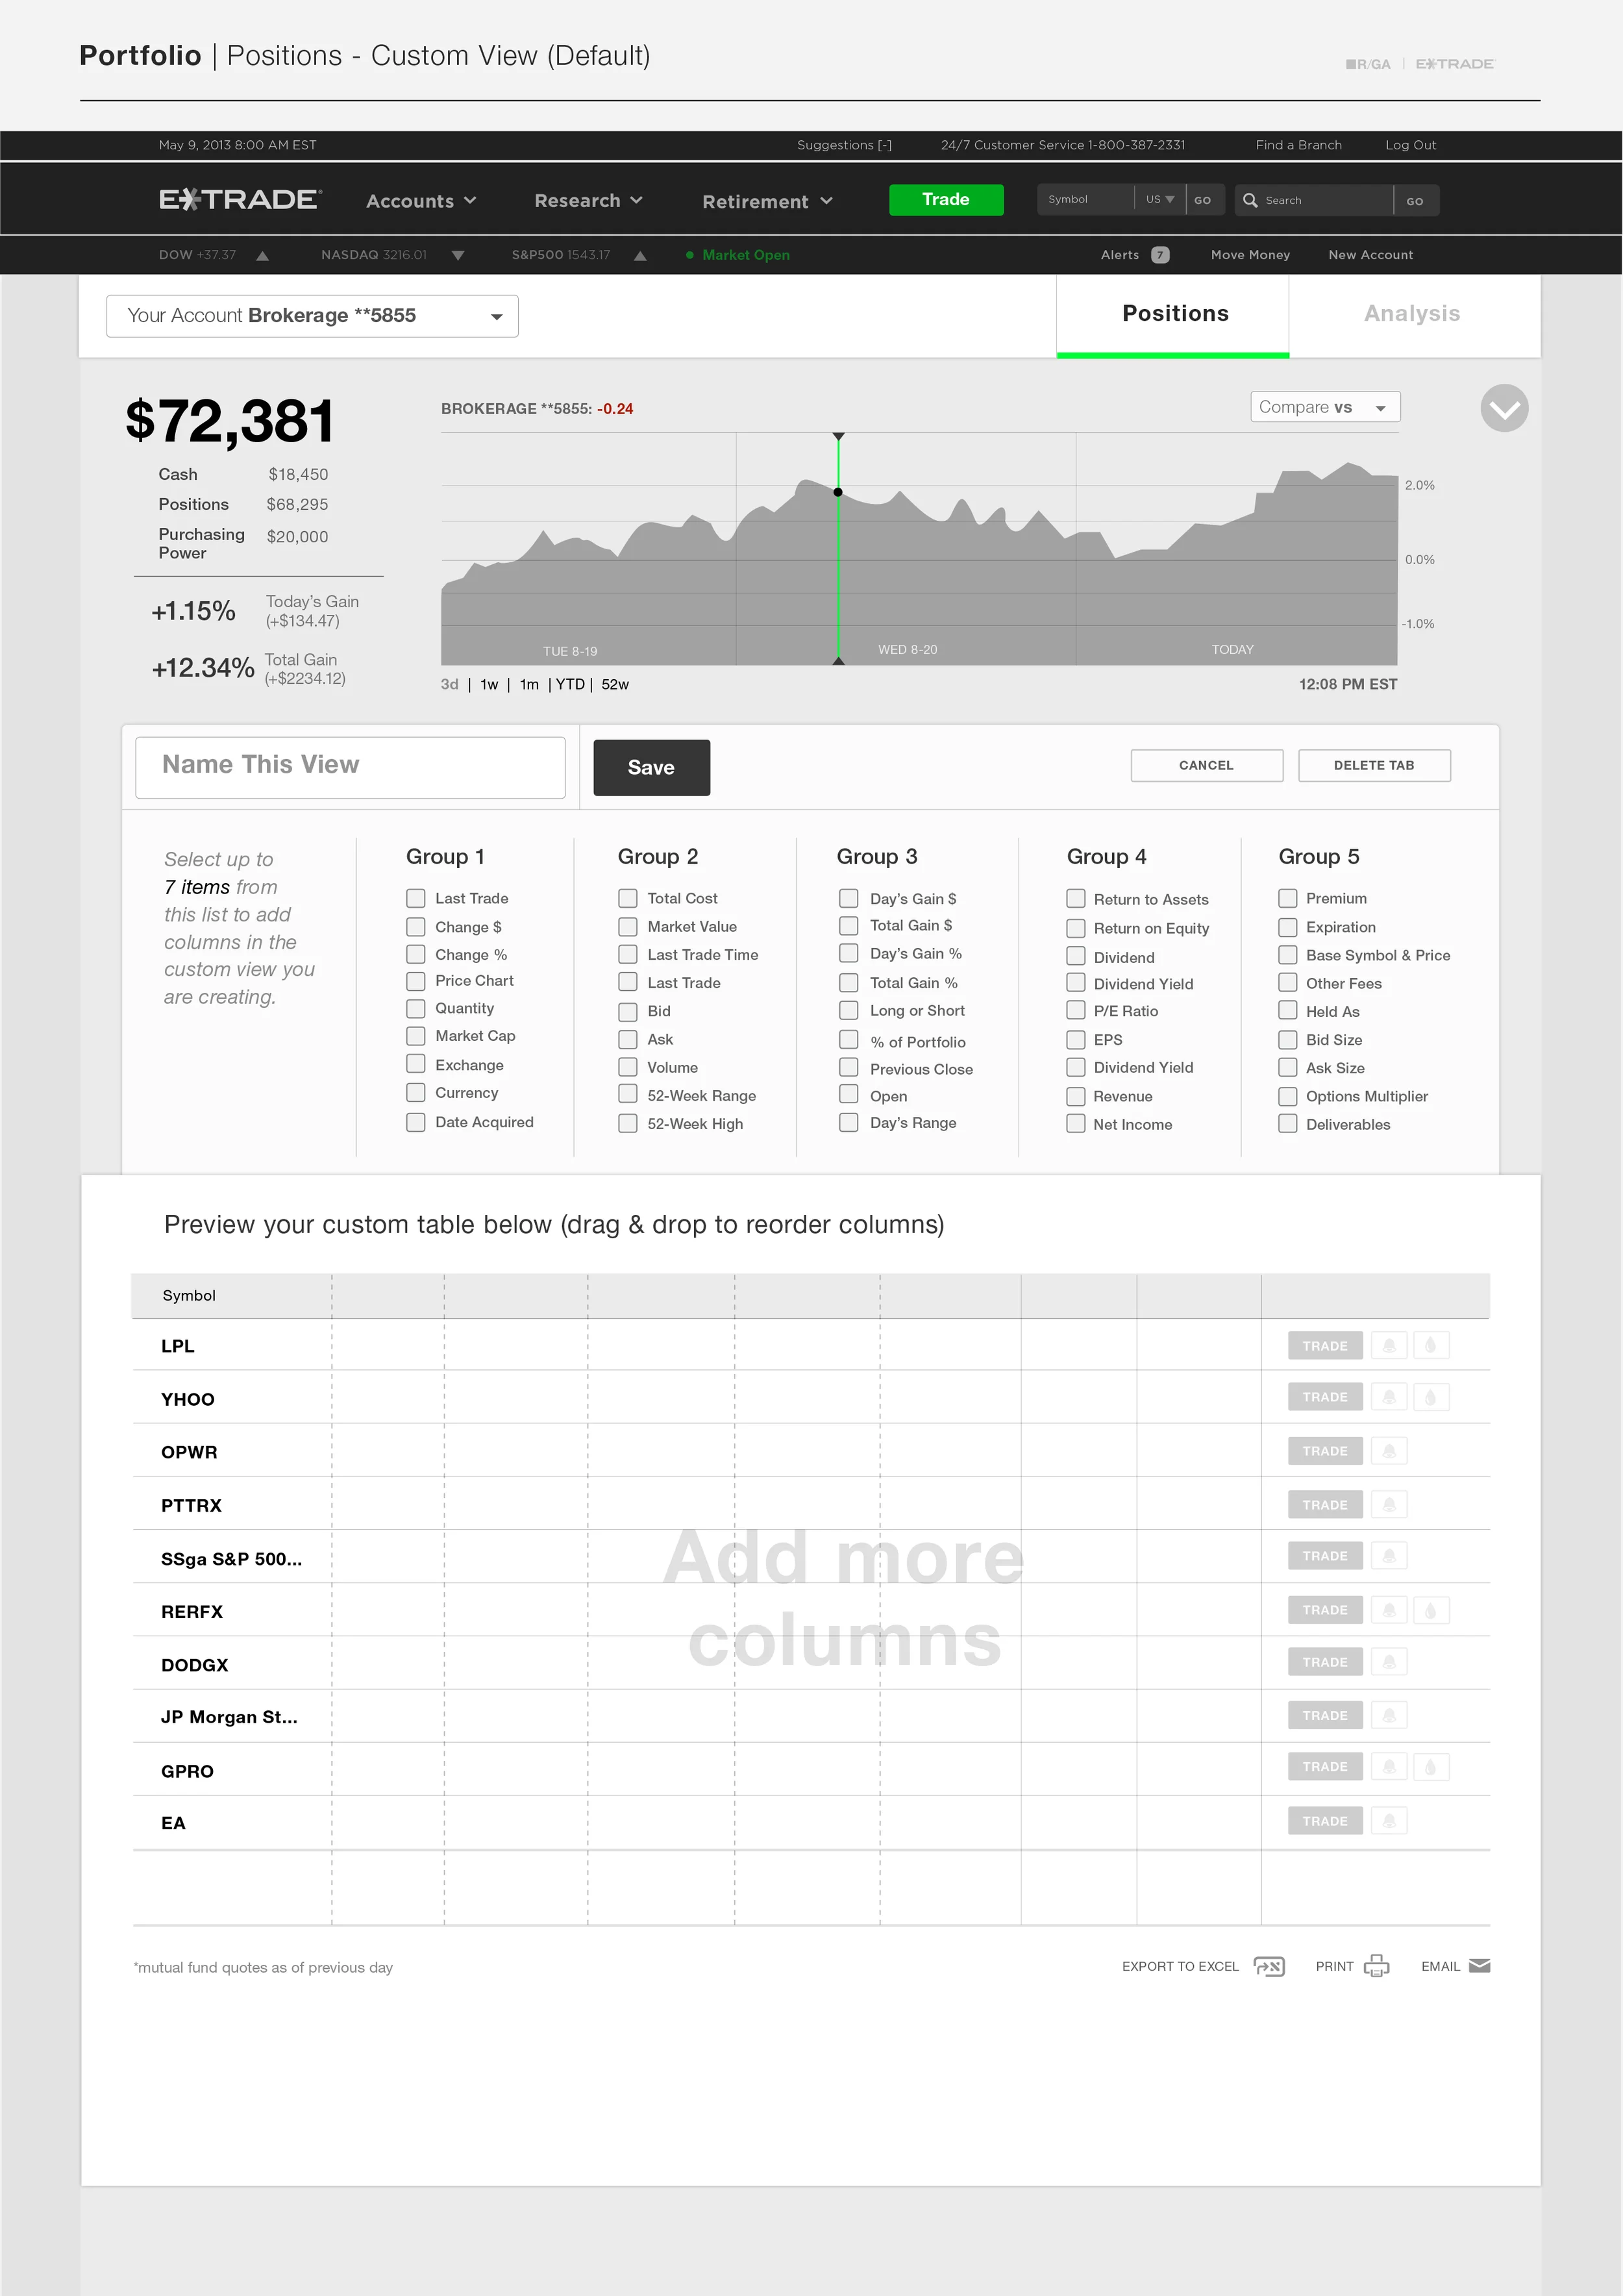
Task: Tick the Market Value checkbox
Action: pyautogui.click(x=628, y=927)
